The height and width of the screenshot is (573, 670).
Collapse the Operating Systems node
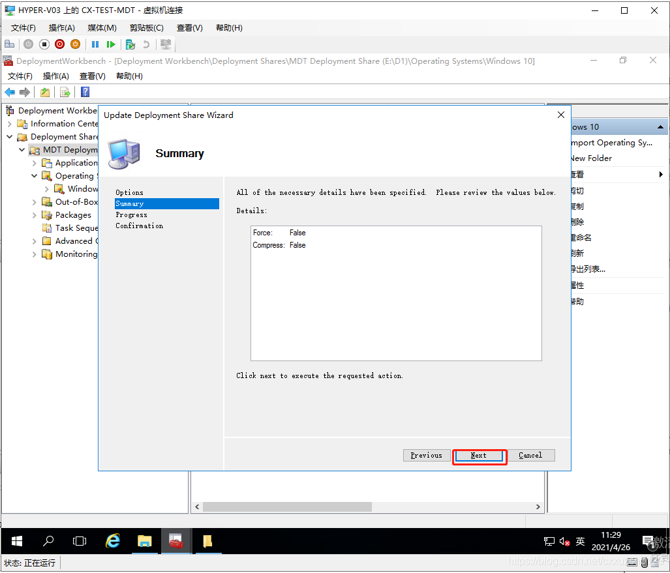point(34,176)
